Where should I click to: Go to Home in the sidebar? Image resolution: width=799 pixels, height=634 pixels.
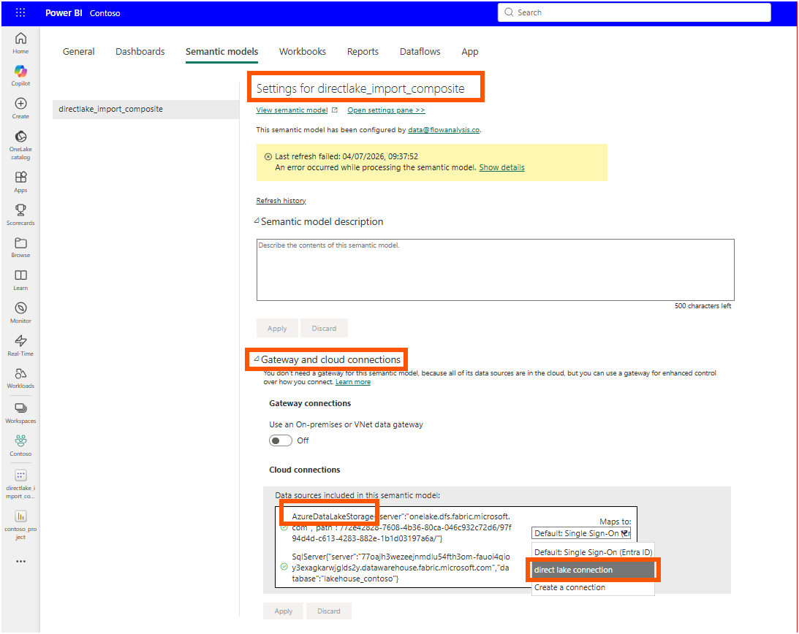[x=20, y=43]
